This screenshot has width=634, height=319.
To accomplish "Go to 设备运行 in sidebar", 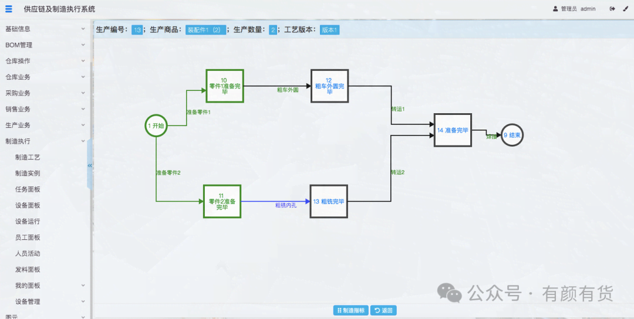I will point(28,222).
